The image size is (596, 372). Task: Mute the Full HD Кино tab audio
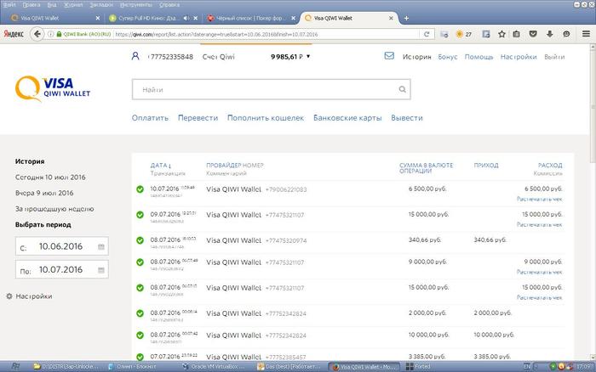point(186,18)
